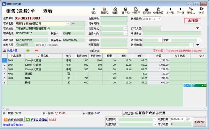The width and height of the screenshot is (209, 129).
Task: Remove a product row with red minus
Action: click(36, 51)
